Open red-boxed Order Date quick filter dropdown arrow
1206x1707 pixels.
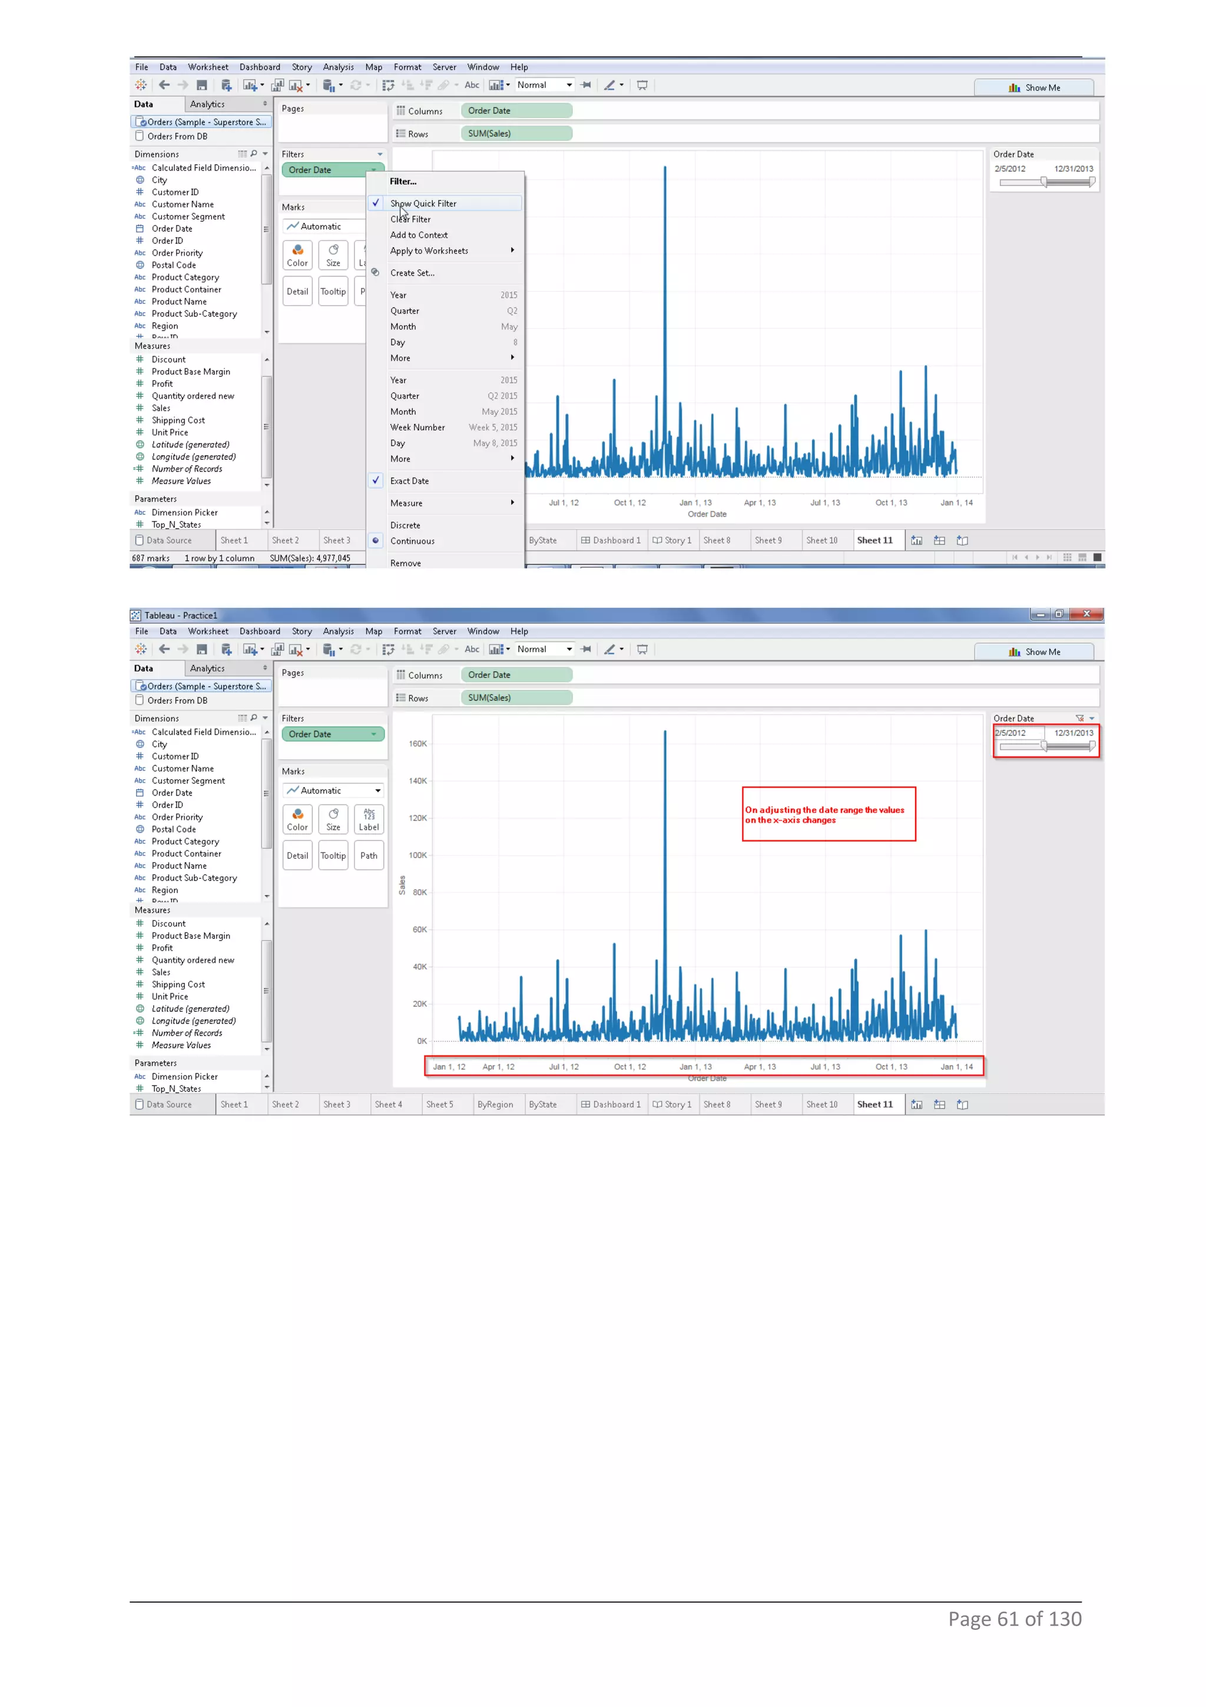click(1092, 718)
